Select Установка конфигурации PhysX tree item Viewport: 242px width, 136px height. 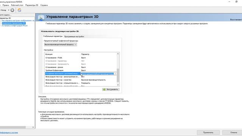(x=15, y=26)
